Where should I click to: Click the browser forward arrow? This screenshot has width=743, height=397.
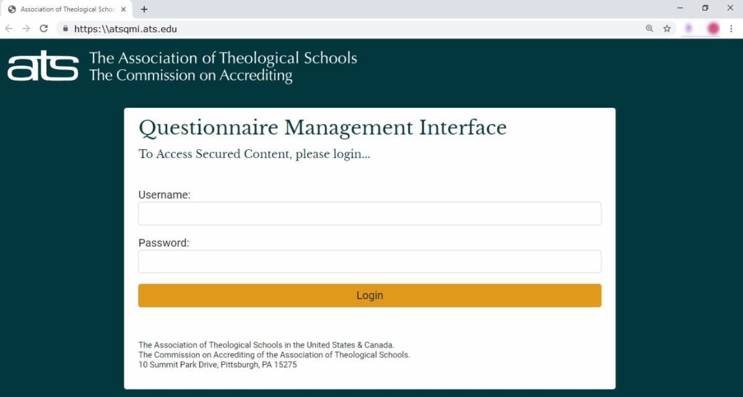[26, 28]
